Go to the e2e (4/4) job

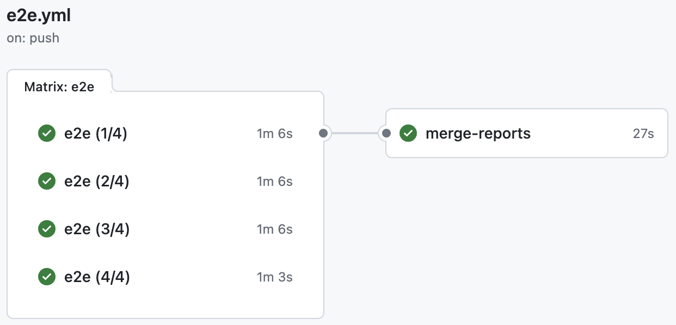[97, 277]
